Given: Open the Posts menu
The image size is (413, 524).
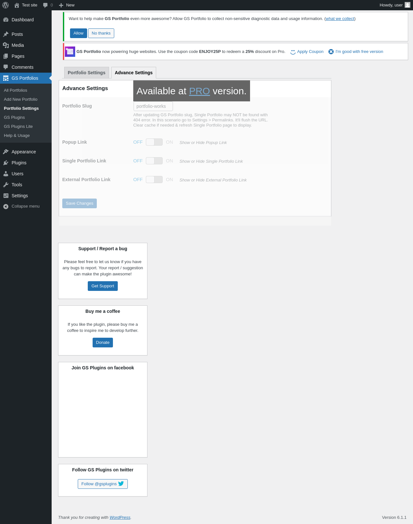Looking at the screenshot, I should point(26,34).
